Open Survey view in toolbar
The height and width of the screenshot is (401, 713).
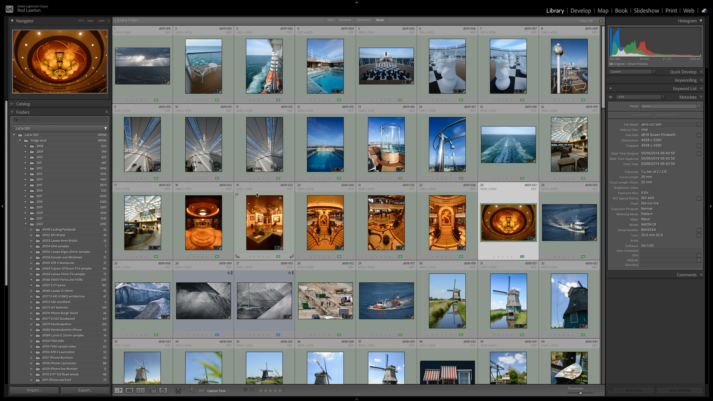pos(152,390)
